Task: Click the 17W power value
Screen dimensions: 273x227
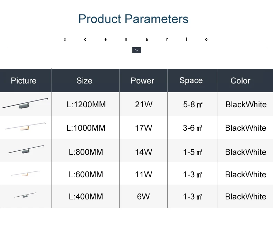Action: 144,128
